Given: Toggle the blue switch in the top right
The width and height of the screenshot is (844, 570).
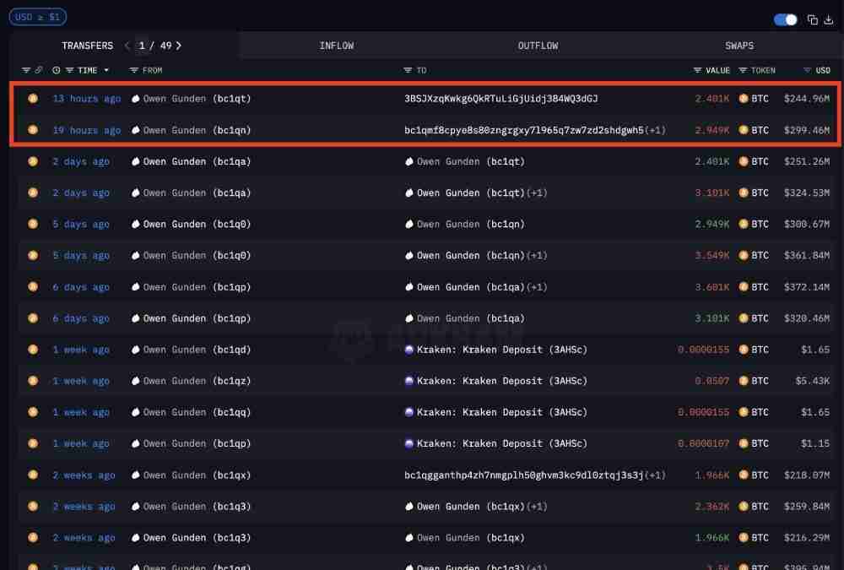Looking at the screenshot, I should 786,19.
